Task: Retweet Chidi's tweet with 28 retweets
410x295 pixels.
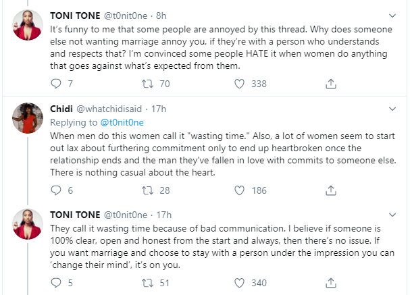Action: (x=149, y=191)
